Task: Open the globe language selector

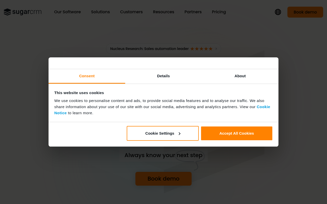Action: pyautogui.click(x=278, y=12)
